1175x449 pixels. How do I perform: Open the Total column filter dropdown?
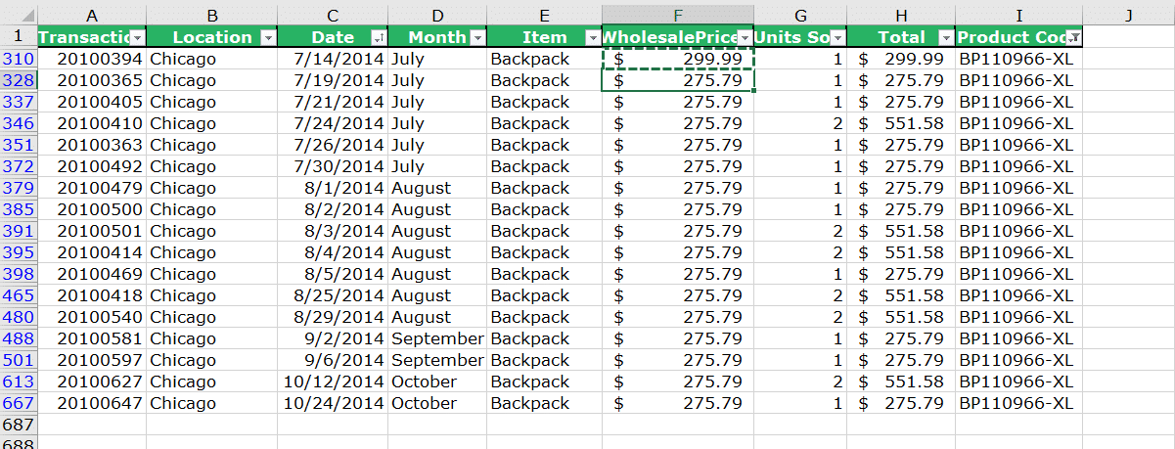(x=945, y=37)
